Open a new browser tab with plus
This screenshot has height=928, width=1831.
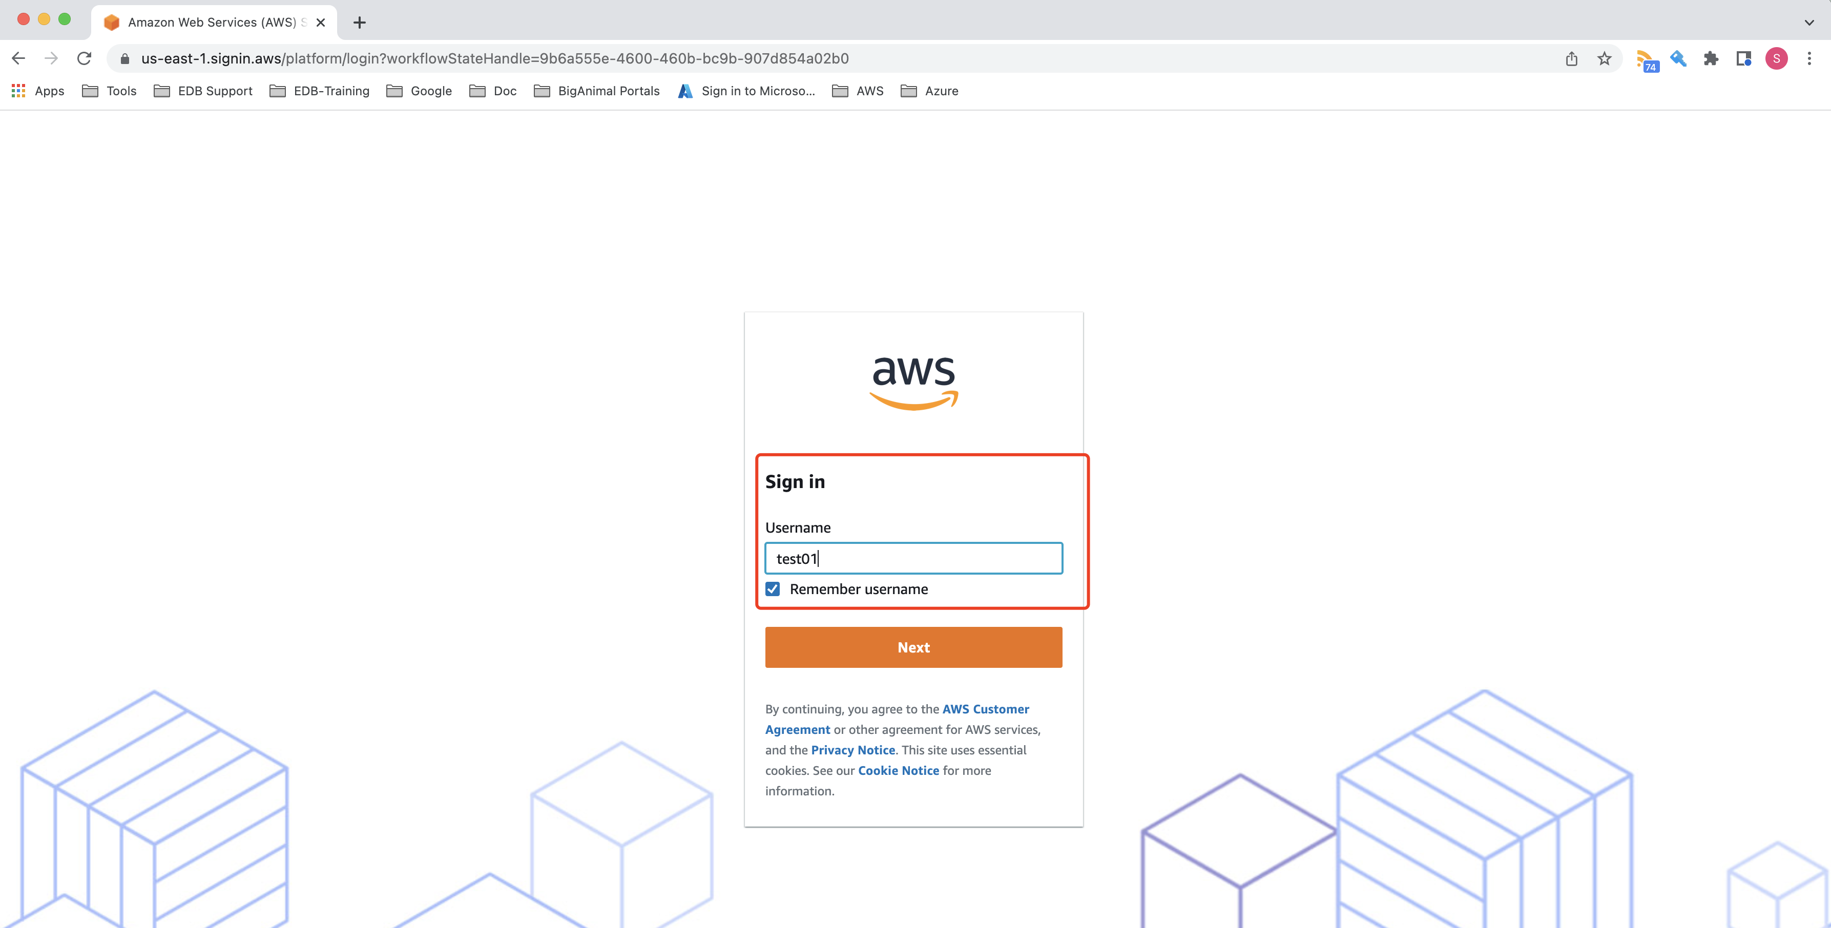point(360,23)
